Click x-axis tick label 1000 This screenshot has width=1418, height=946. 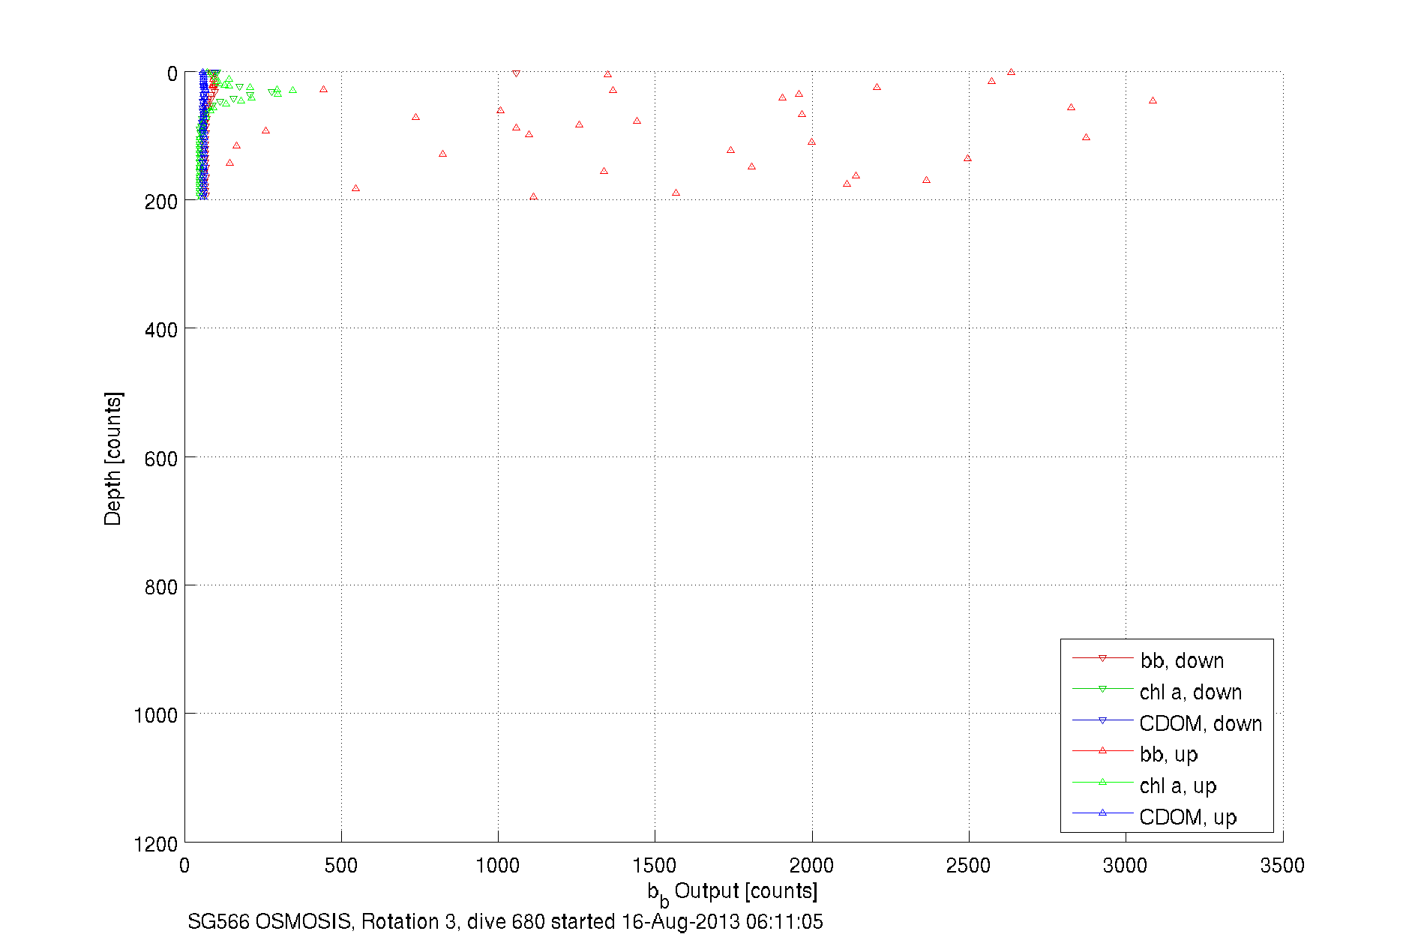[x=498, y=866]
